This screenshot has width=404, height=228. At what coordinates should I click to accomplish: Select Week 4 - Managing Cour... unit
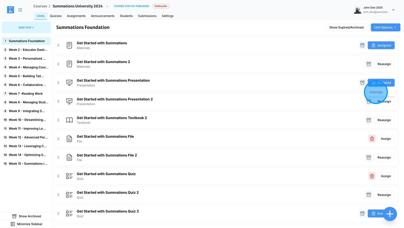click(26, 67)
